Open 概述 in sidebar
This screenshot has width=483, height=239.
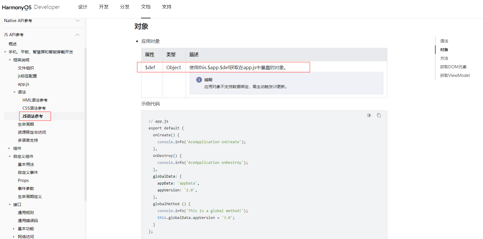point(13,44)
